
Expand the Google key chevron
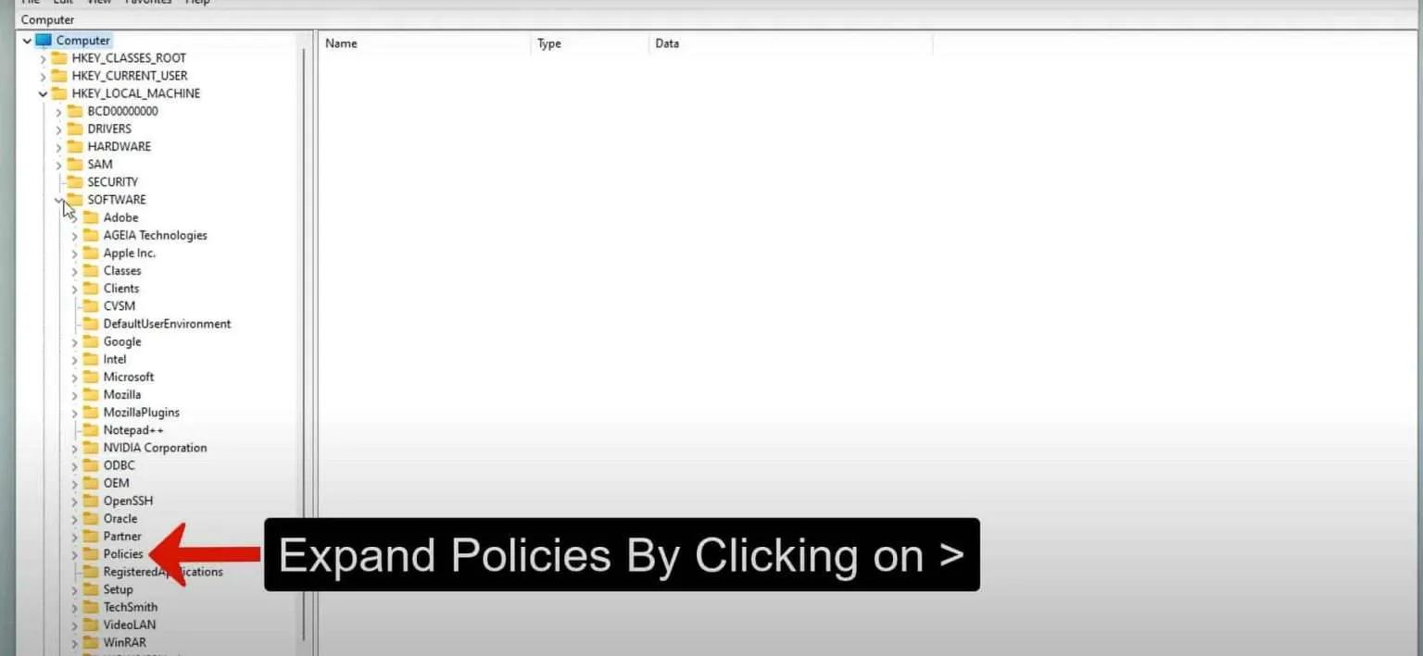pyautogui.click(x=75, y=342)
